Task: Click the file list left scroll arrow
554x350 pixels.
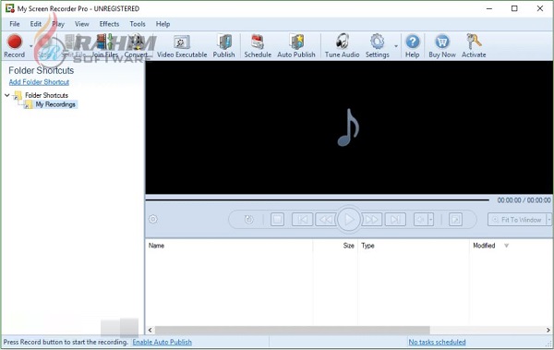Action: pyautogui.click(x=151, y=331)
